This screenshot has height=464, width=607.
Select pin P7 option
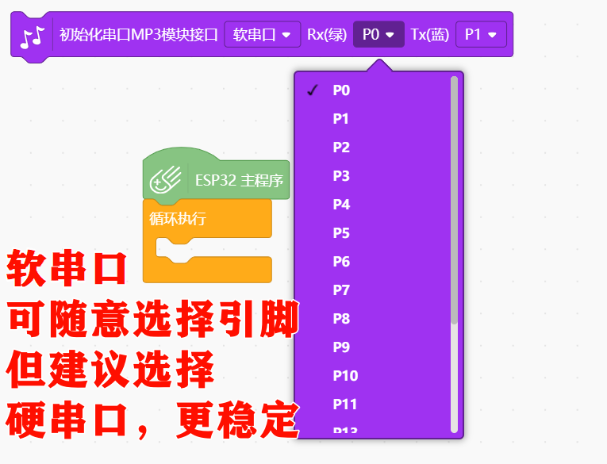tap(371, 290)
